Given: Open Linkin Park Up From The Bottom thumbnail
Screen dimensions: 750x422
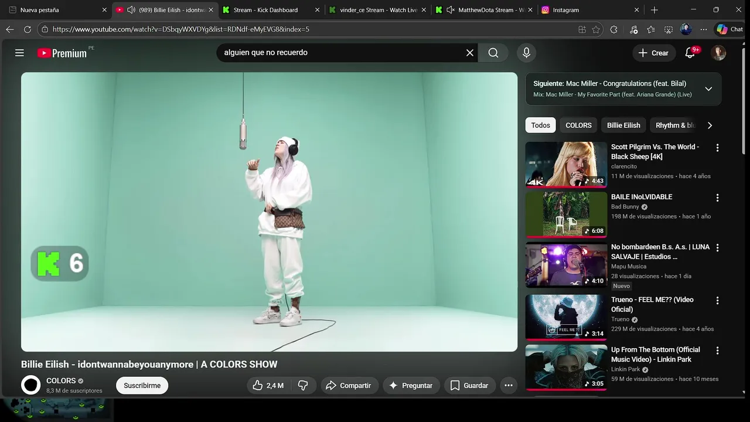Looking at the screenshot, I should click(566, 367).
